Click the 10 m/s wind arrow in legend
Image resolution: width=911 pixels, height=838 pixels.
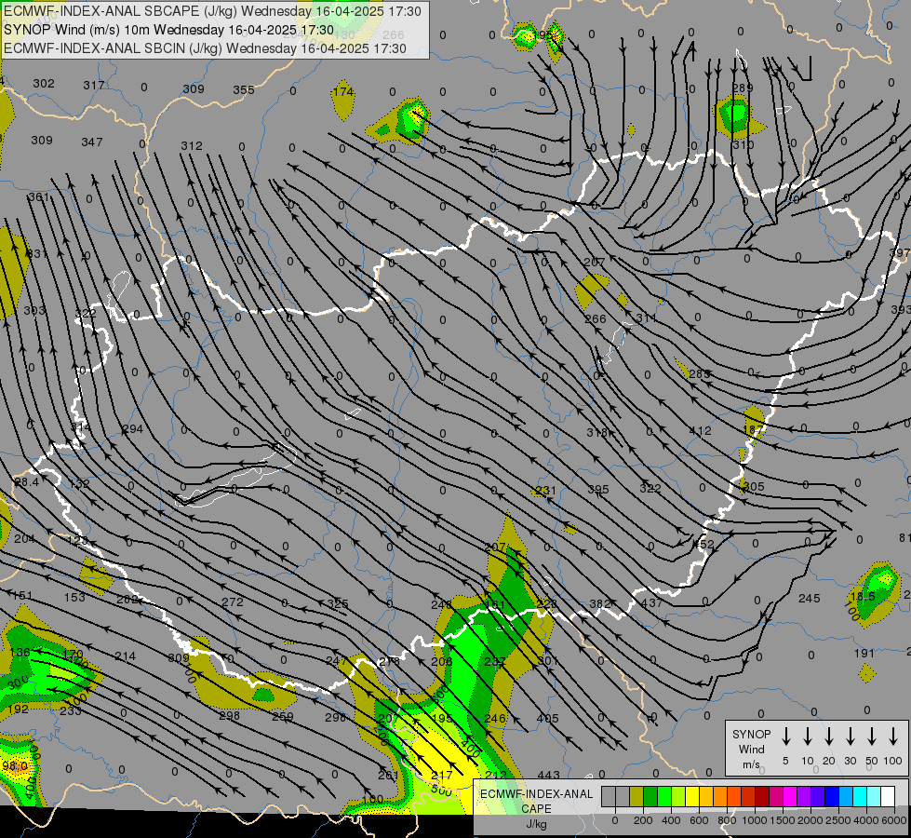pyautogui.click(x=808, y=737)
